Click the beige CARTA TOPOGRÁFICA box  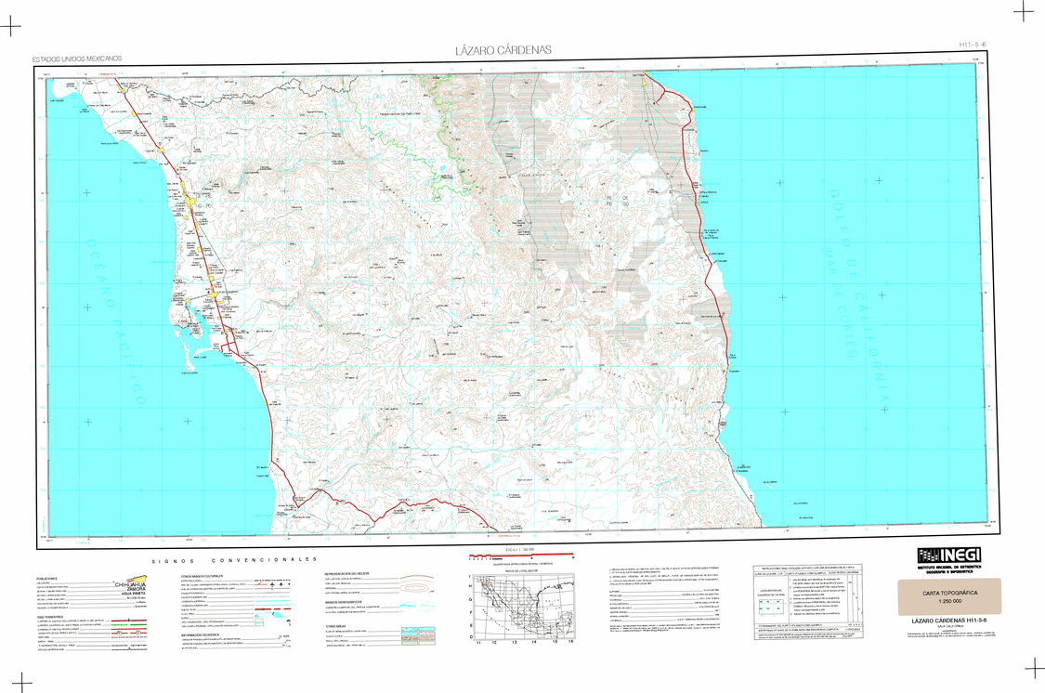coord(949,596)
